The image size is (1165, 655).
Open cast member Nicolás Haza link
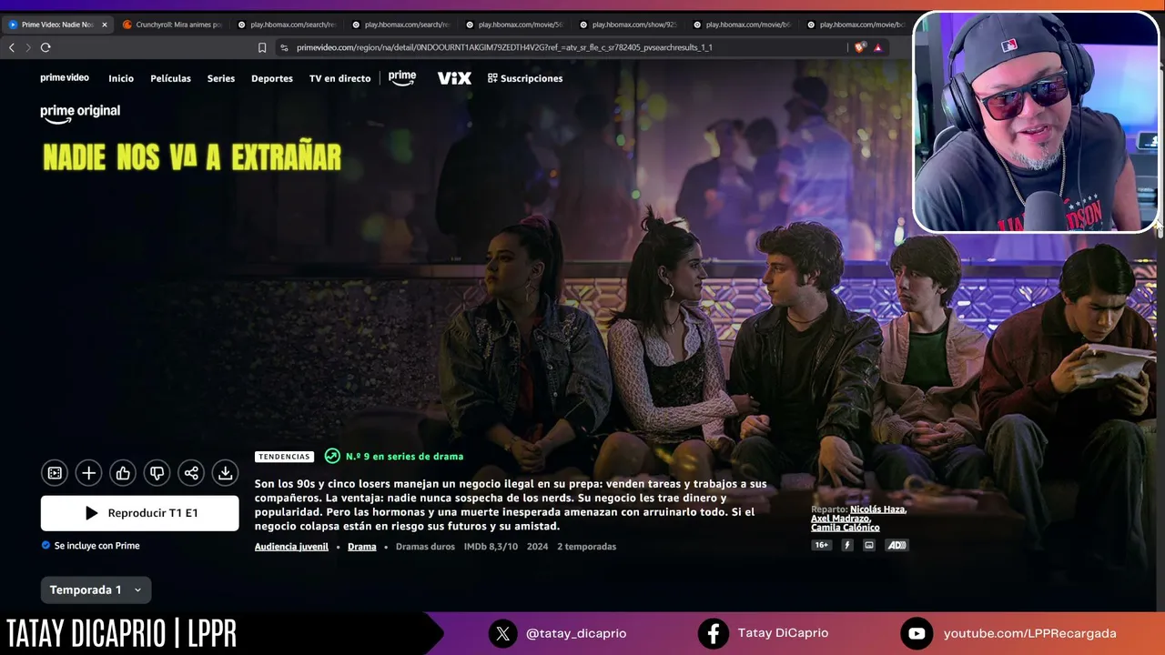878,509
